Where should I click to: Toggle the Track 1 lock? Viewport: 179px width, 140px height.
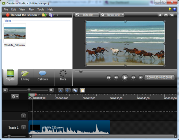click(x=23, y=127)
